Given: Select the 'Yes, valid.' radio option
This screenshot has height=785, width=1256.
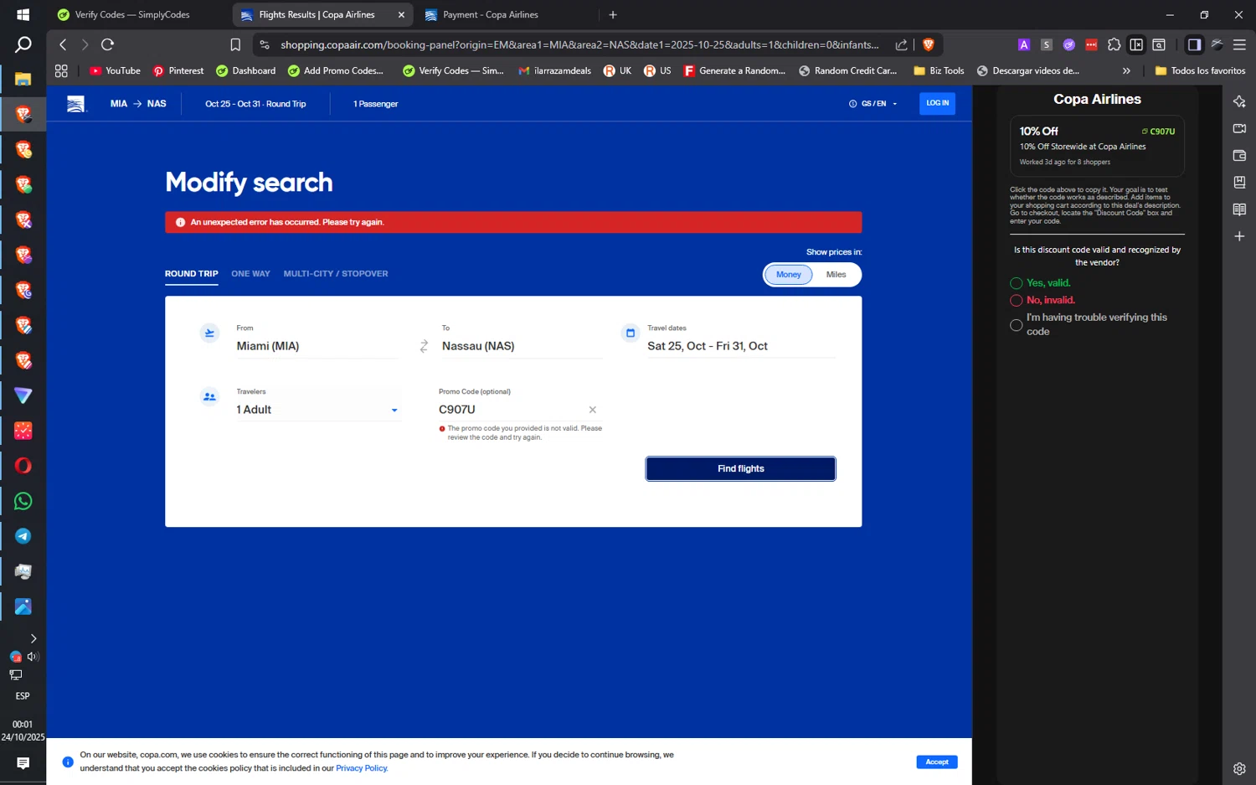Looking at the screenshot, I should [x=1016, y=283].
